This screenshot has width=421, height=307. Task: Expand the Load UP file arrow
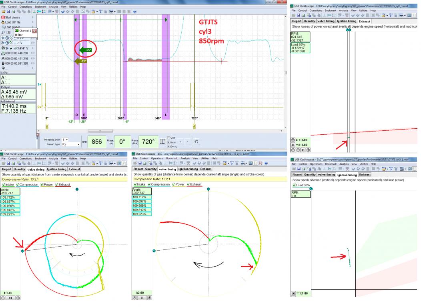click(x=33, y=22)
